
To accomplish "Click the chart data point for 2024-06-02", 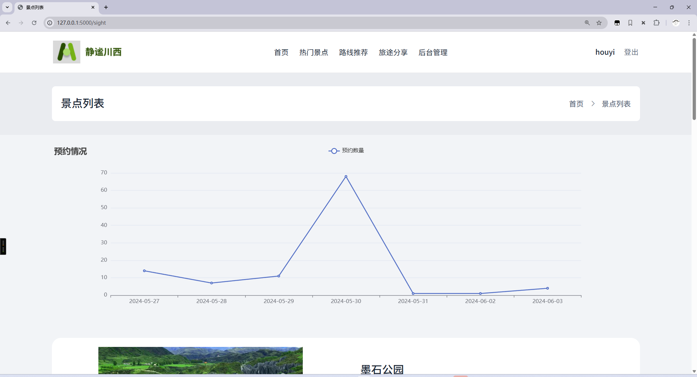I will 480,294.
